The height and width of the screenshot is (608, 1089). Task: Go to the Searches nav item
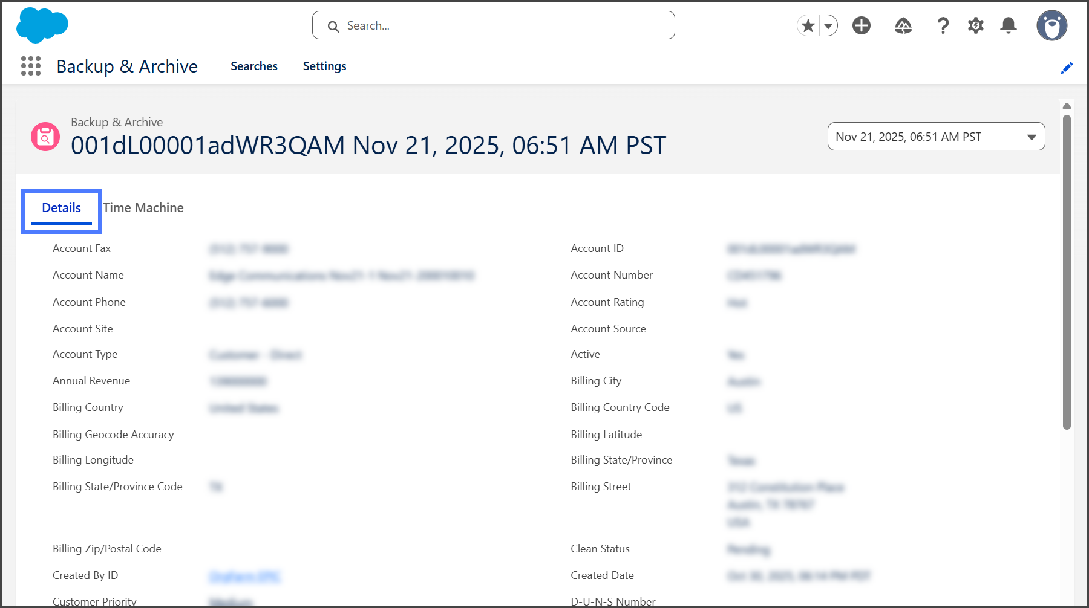click(253, 66)
